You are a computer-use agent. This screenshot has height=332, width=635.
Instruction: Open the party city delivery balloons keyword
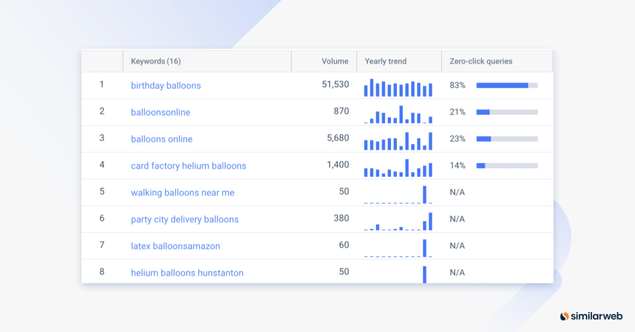185,219
